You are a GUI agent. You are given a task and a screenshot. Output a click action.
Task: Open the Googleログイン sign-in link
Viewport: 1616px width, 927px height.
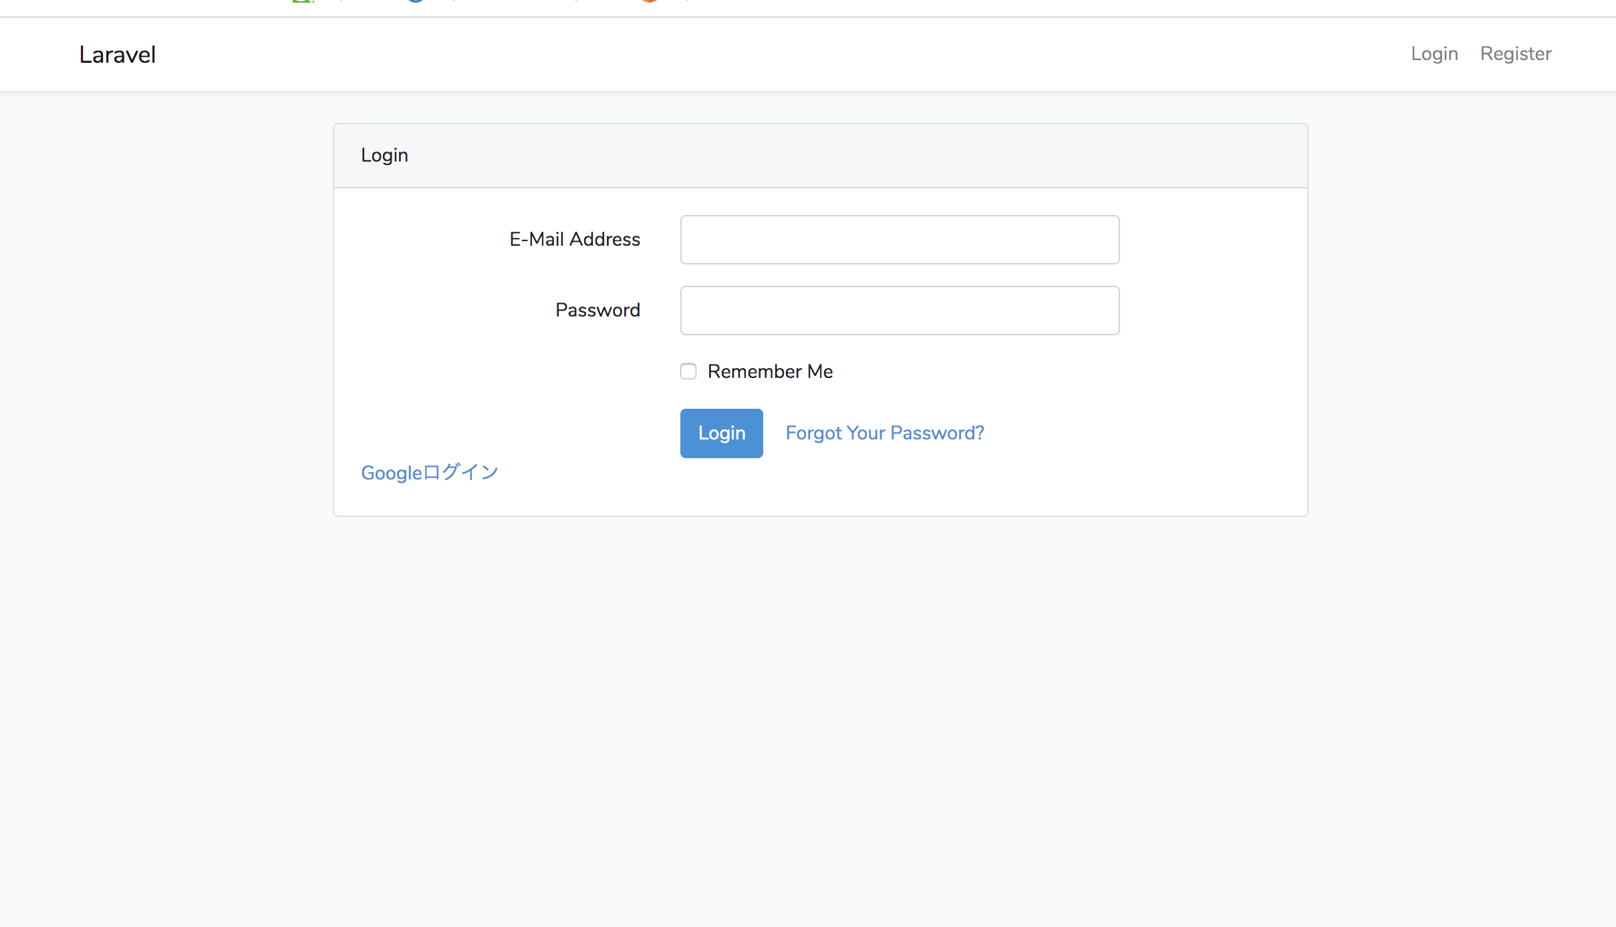(430, 473)
